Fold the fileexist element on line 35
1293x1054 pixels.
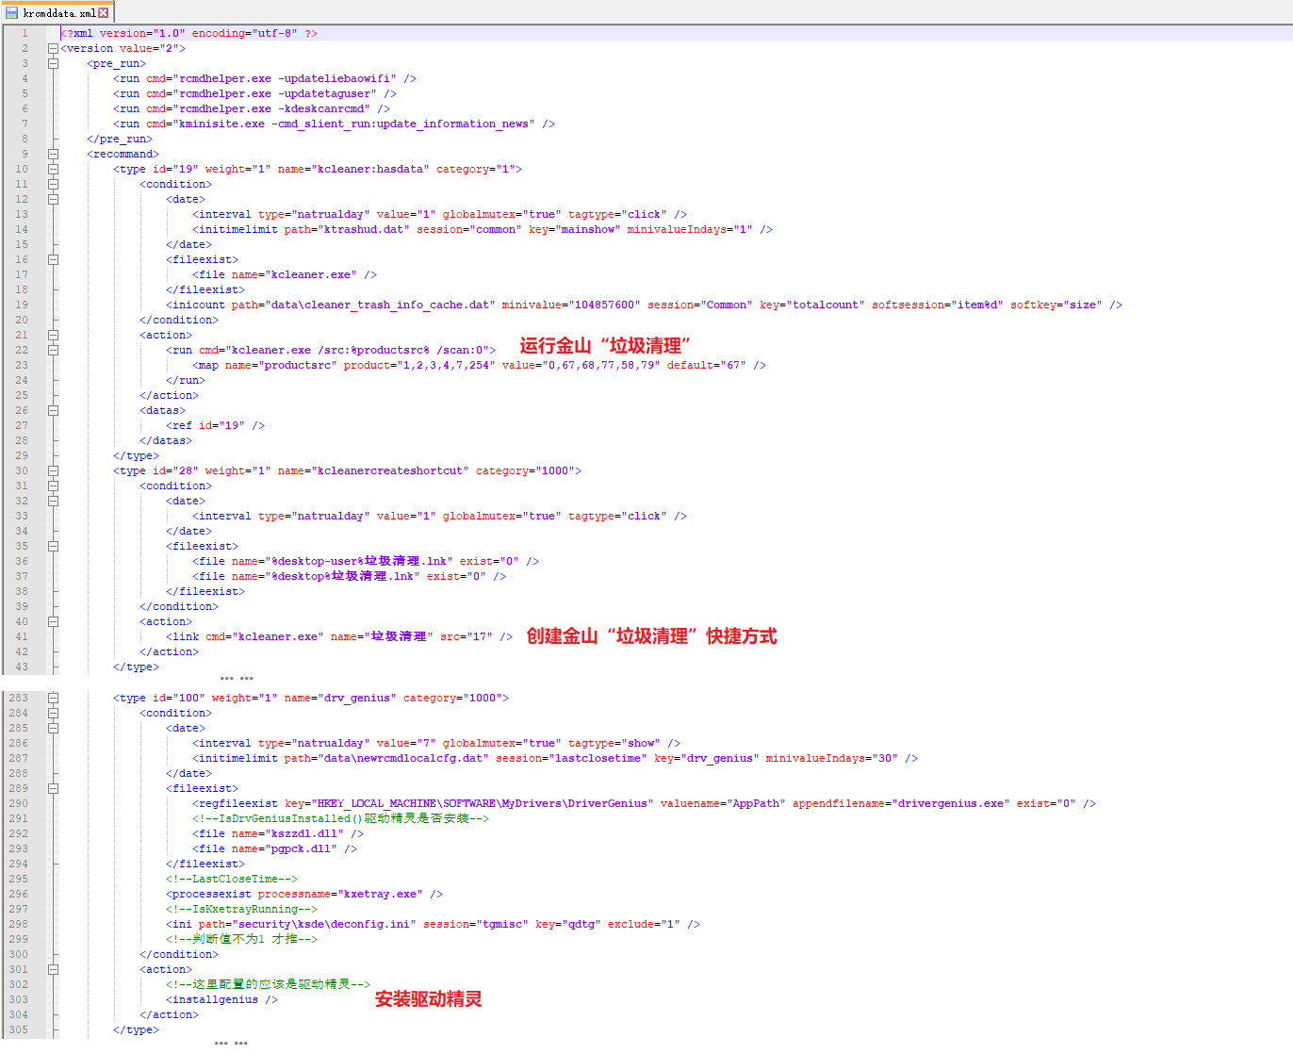coord(54,546)
